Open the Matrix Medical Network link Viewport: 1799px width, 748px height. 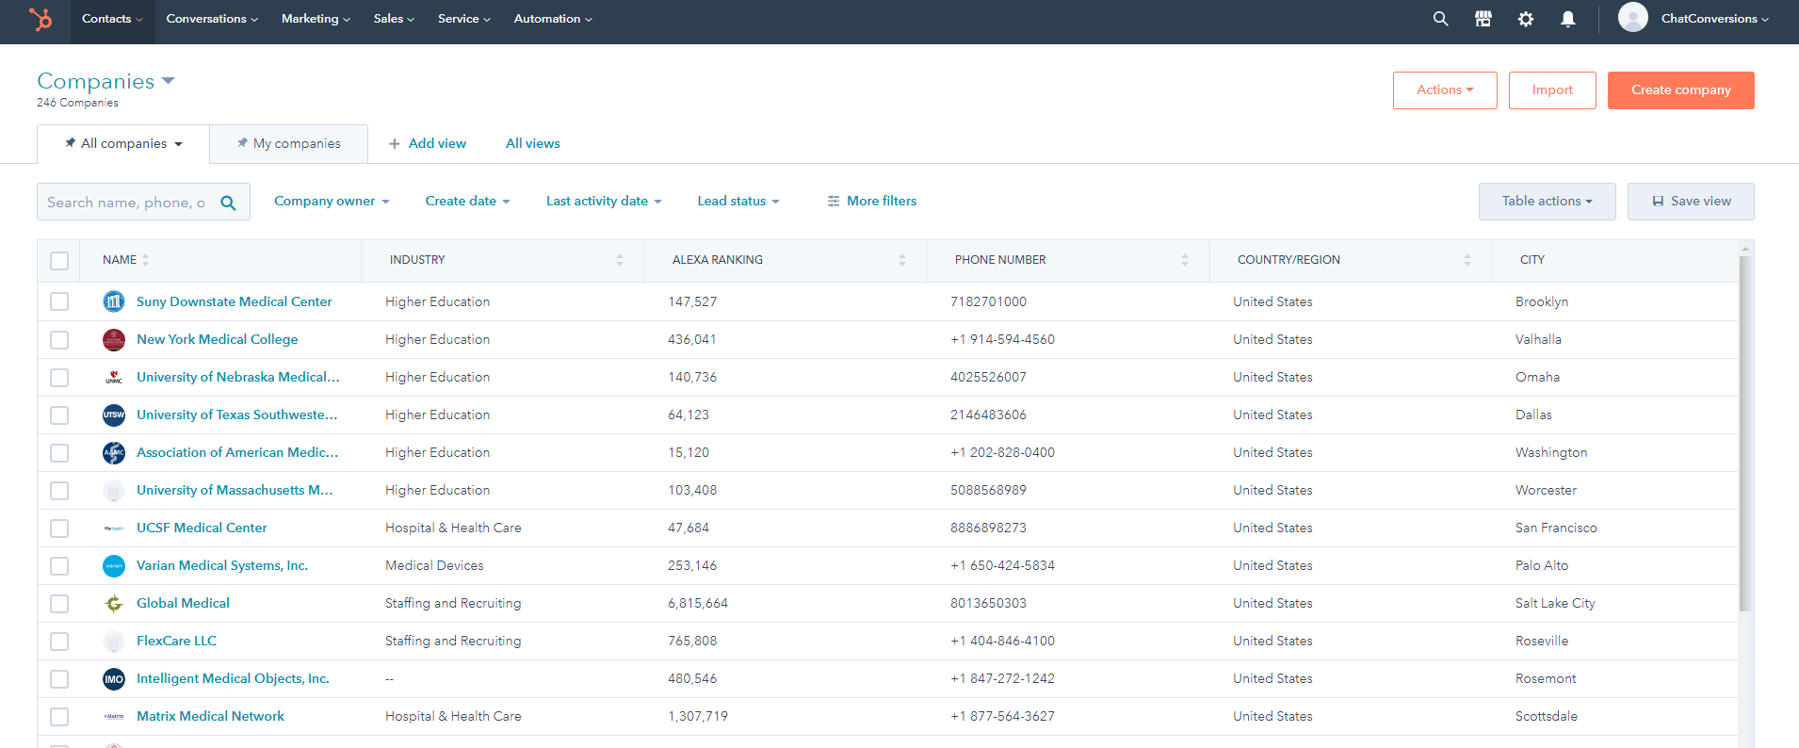click(210, 716)
